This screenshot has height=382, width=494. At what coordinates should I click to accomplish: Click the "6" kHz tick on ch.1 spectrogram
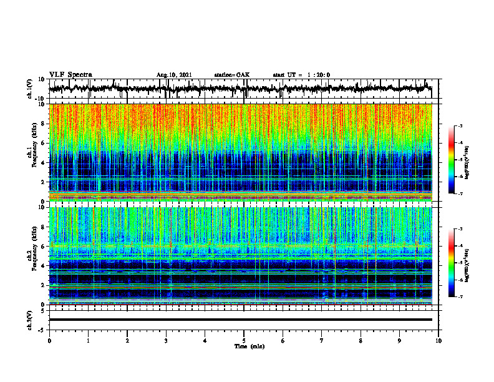click(43, 143)
